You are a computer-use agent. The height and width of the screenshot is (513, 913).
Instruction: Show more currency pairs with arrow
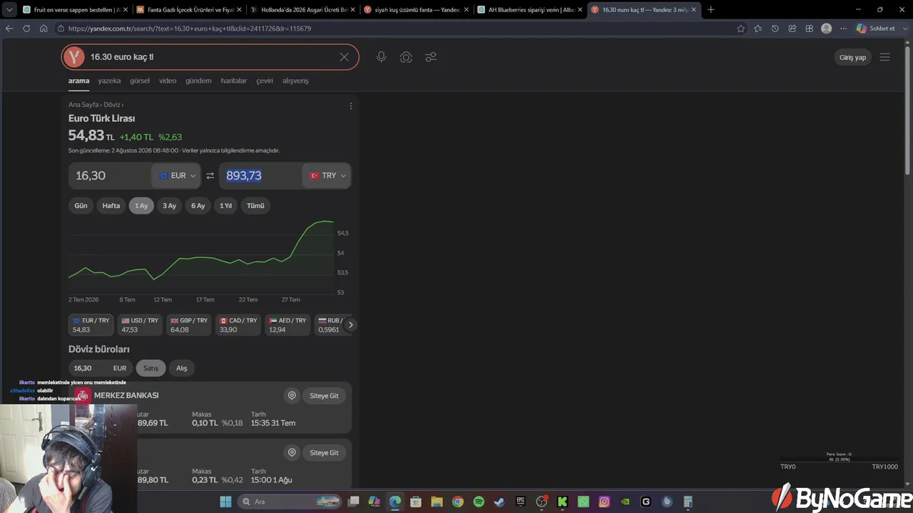[350, 325]
